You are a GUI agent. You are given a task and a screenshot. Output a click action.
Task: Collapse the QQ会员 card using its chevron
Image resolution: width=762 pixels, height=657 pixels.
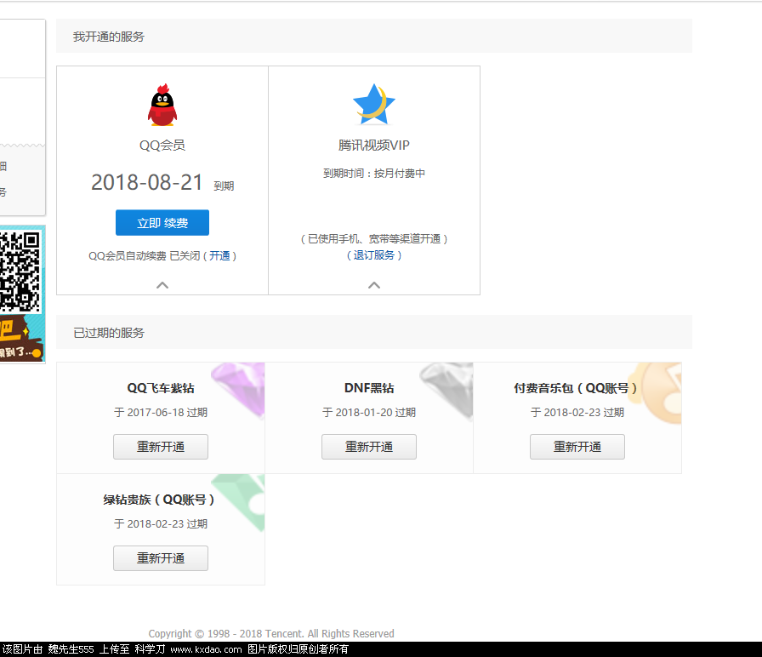coord(162,285)
